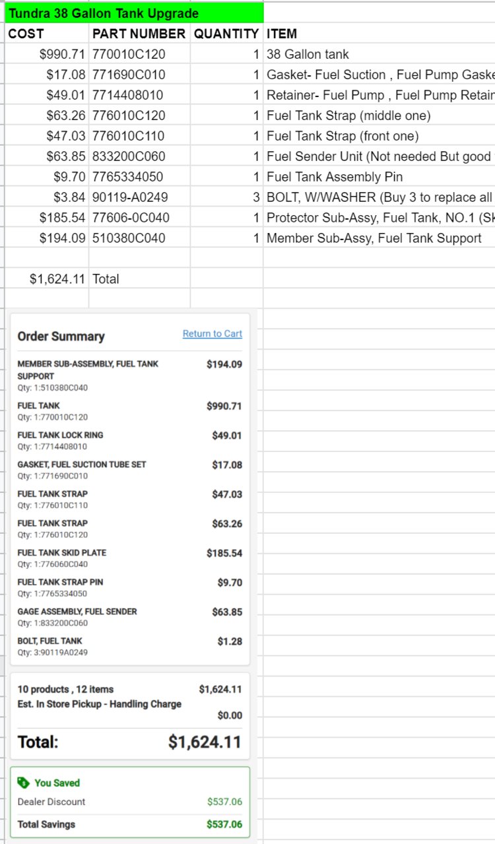The height and width of the screenshot is (844, 495).
Task: Click the Dealer Discount savings row
Action: point(130,802)
